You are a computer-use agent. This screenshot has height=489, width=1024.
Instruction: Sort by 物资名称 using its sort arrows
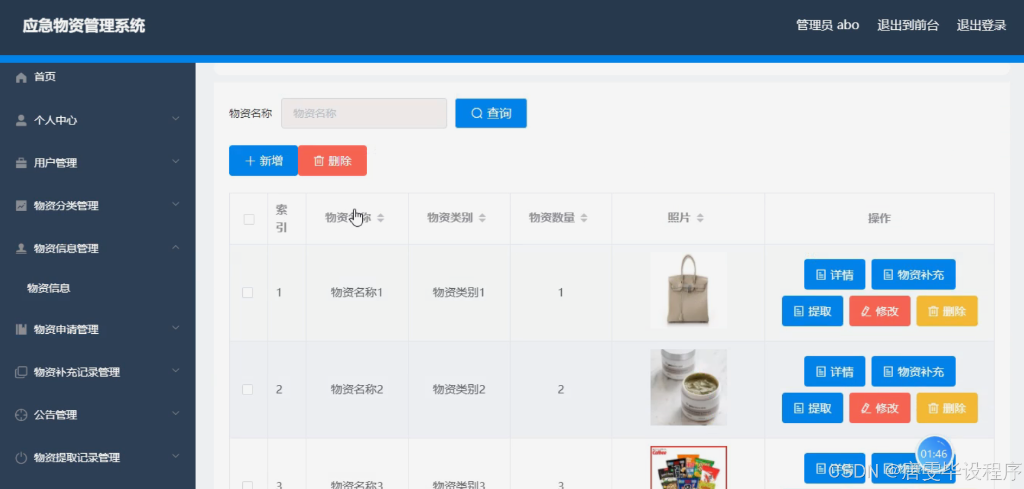tap(381, 218)
